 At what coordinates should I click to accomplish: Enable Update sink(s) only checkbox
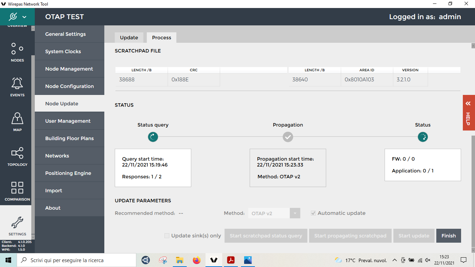click(167, 236)
